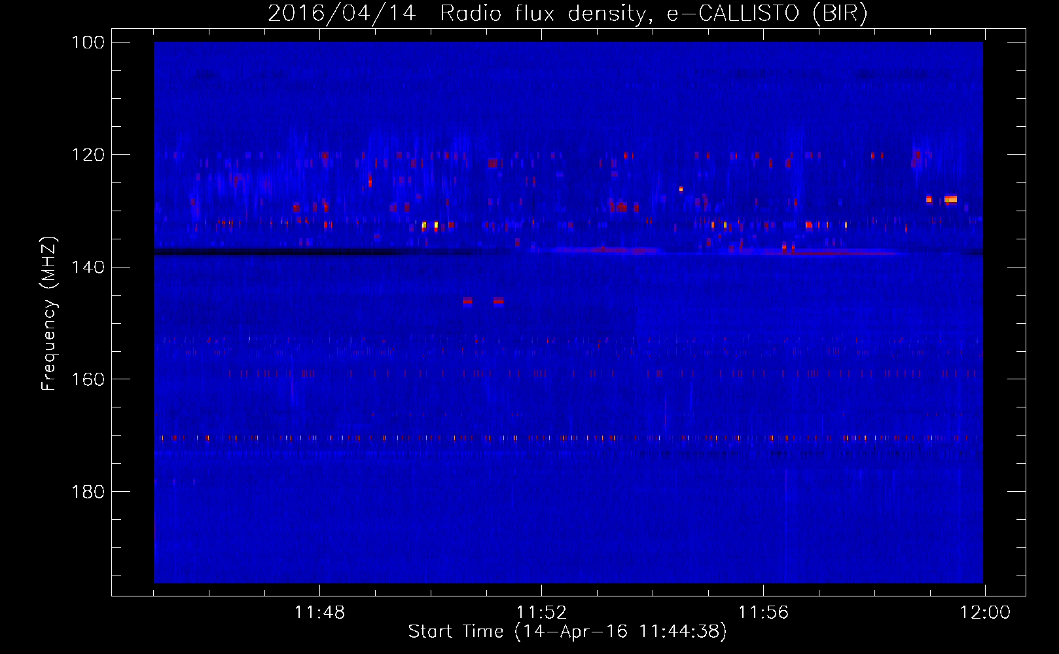Click the 11:52 time tick label
The image size is (1059, 654).
click(x=541, y=613)
